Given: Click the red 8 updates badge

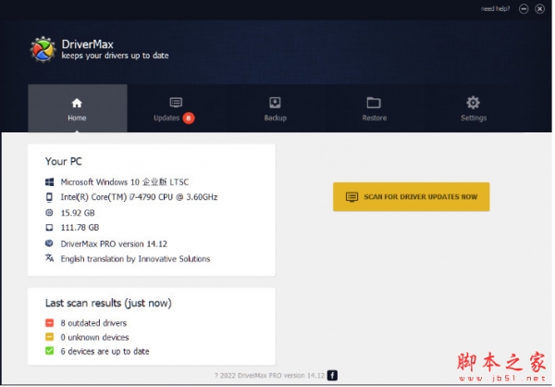Looking at the screenshot, I should [x=189, y=118].
